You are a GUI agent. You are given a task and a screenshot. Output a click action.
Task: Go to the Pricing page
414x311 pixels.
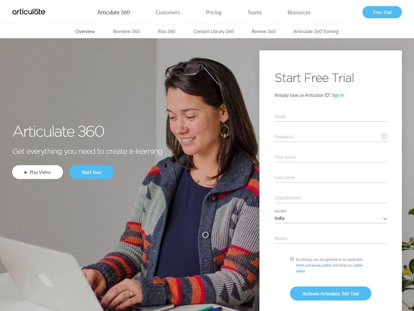coord(214,12)
